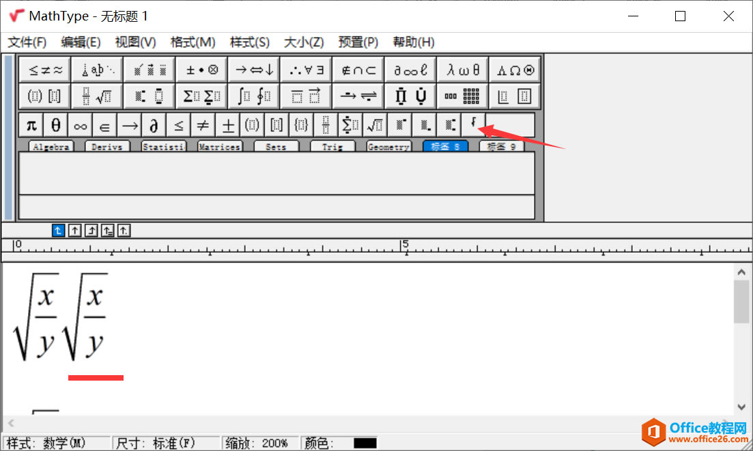Switch to the Trig tab
Viewport: 753px width, 451px height.
pos(332,146)
